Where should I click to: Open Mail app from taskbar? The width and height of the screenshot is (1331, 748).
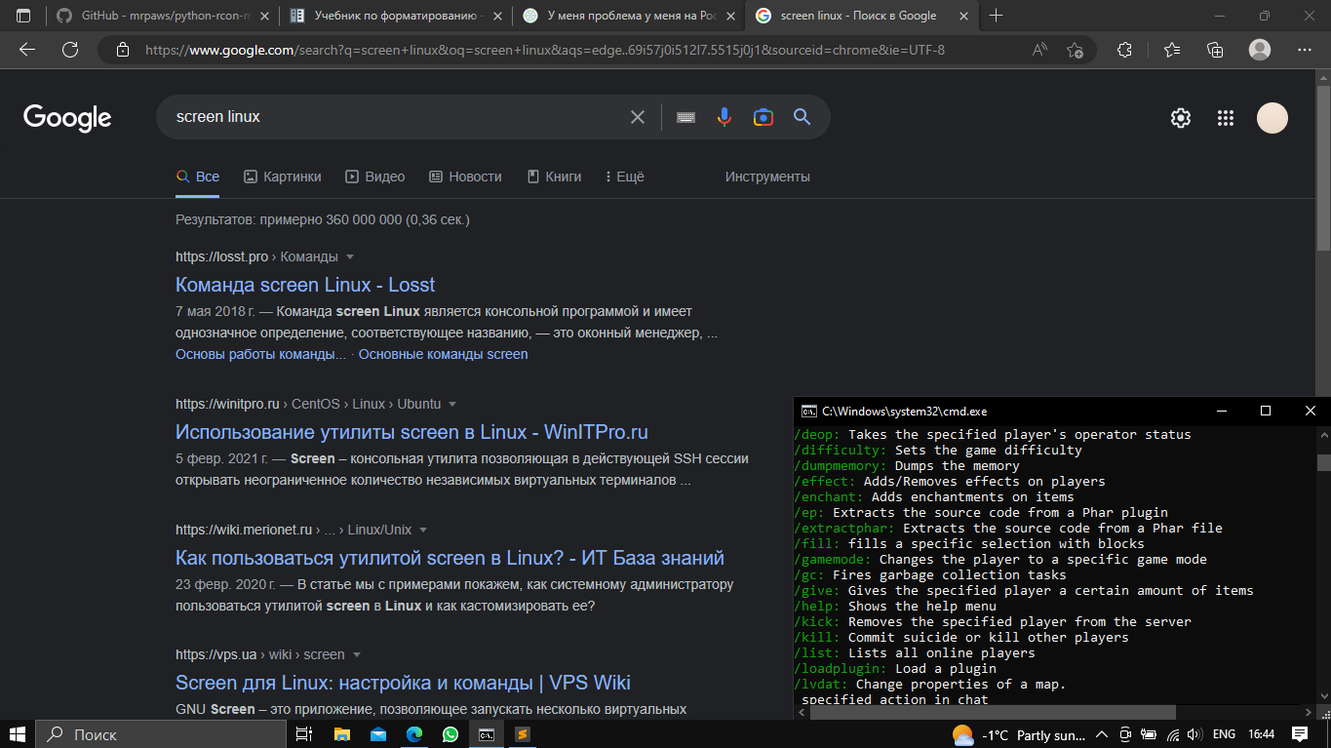[378, 734]
